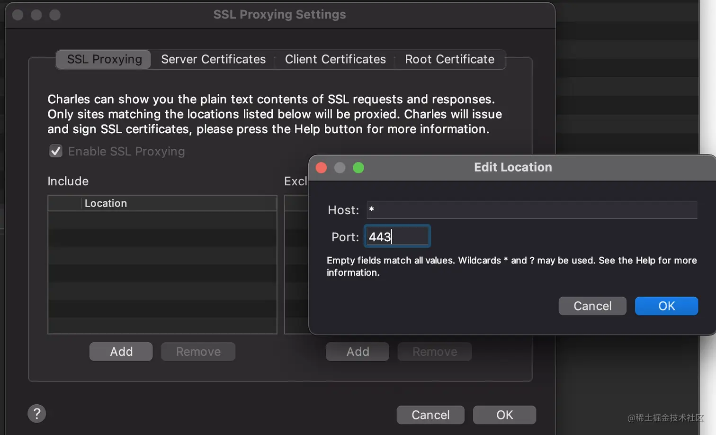Image resolution: width=716 pixels, height=435 pixels.
Task: Open the Root Certificate tab
Action: coord(450,59)
